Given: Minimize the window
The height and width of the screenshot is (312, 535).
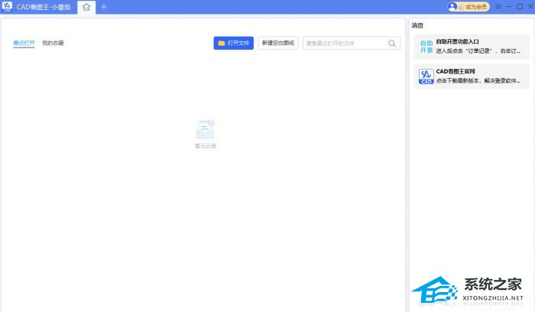Looking at the screenshot, I should point(509,6).
